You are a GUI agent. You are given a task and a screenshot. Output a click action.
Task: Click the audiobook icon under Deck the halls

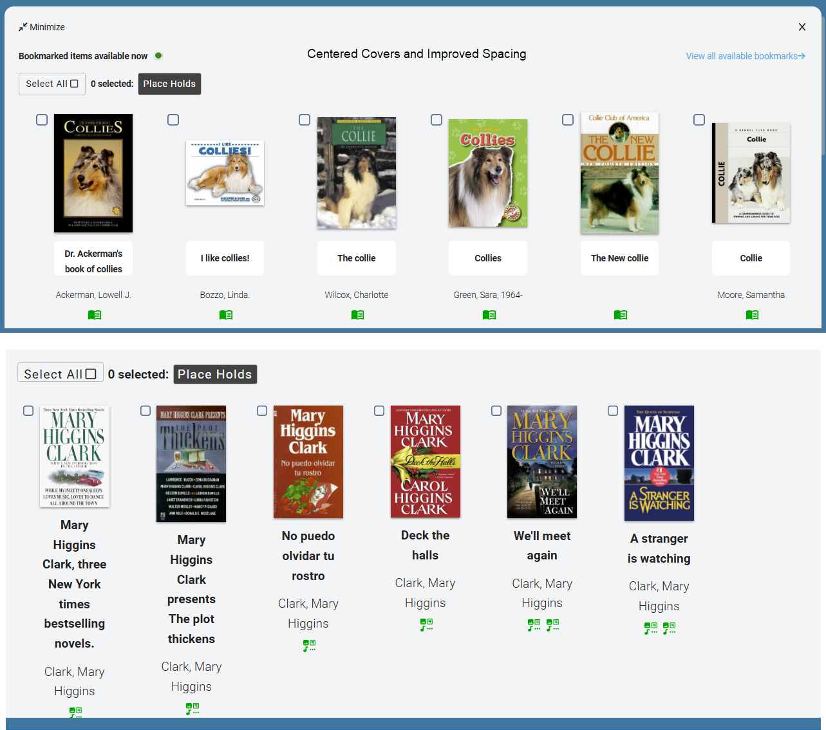tap(426, 624)
